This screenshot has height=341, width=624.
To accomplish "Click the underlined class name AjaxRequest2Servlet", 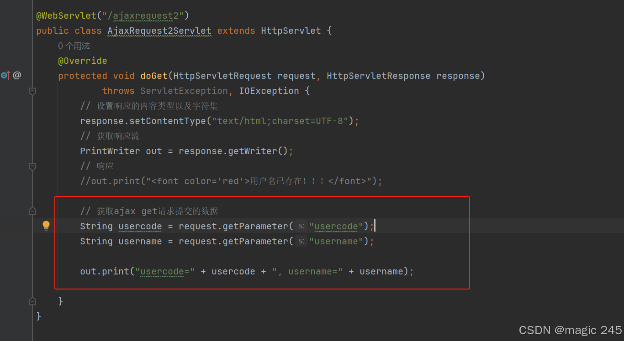I will tap(159, 31).
